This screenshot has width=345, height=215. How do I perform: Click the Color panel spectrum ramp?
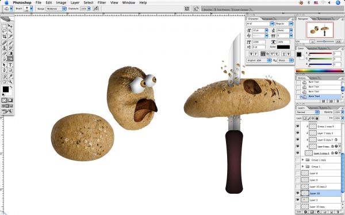tap(319, 71)
